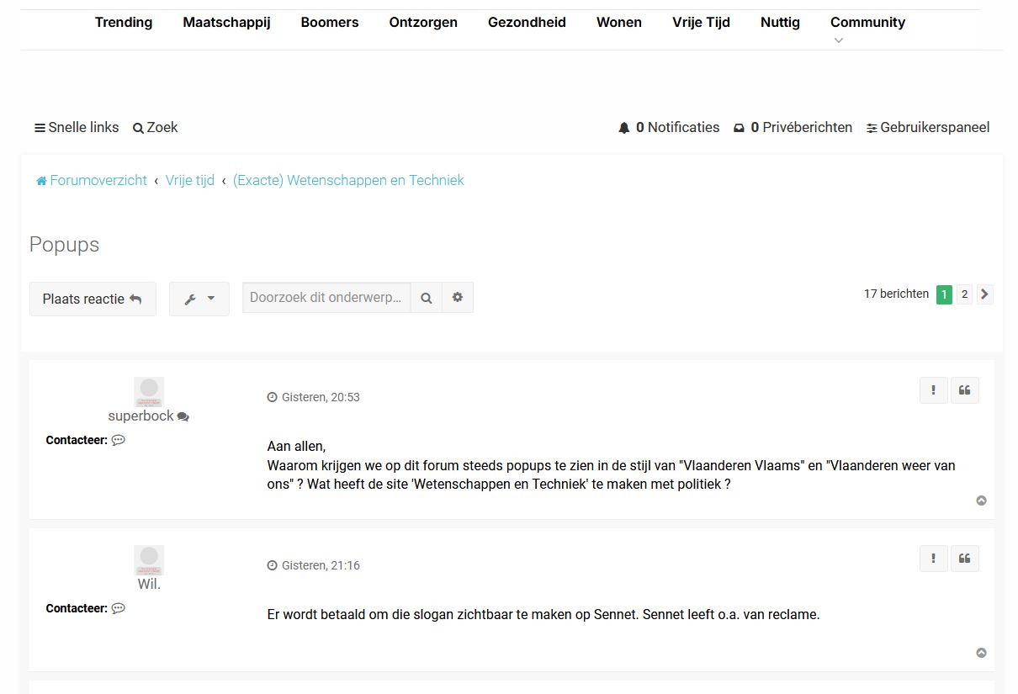Open Gebruikerspaneel user control panel
The width and height of the screenshot is (1018, 694).
coord(928,128)
